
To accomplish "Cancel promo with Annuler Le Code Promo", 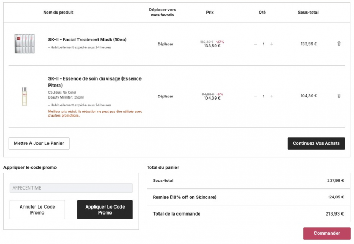I will pos(37,210).
